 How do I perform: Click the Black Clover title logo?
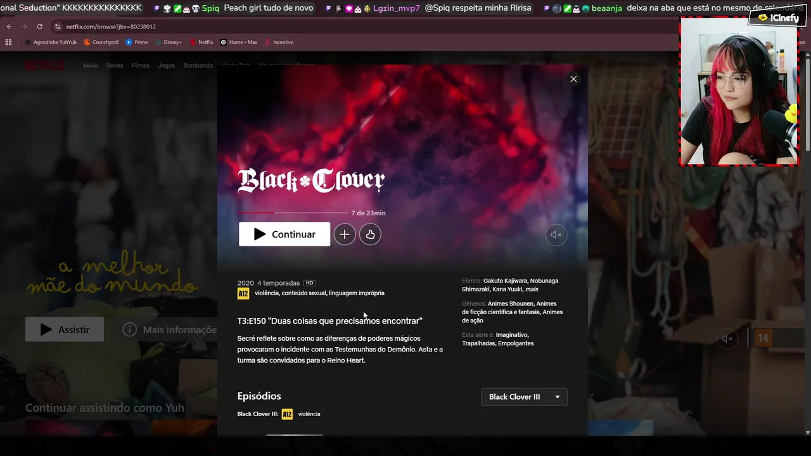click(x=311, y=180)
